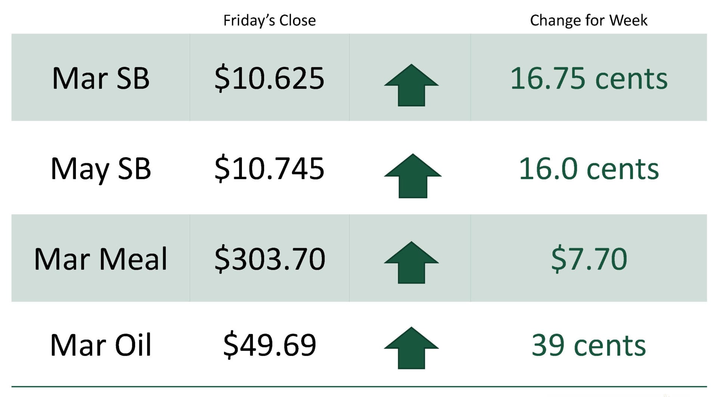717x397 pixels.
Task: Click the $7.70 weekly change value
Action: (589, 259)
